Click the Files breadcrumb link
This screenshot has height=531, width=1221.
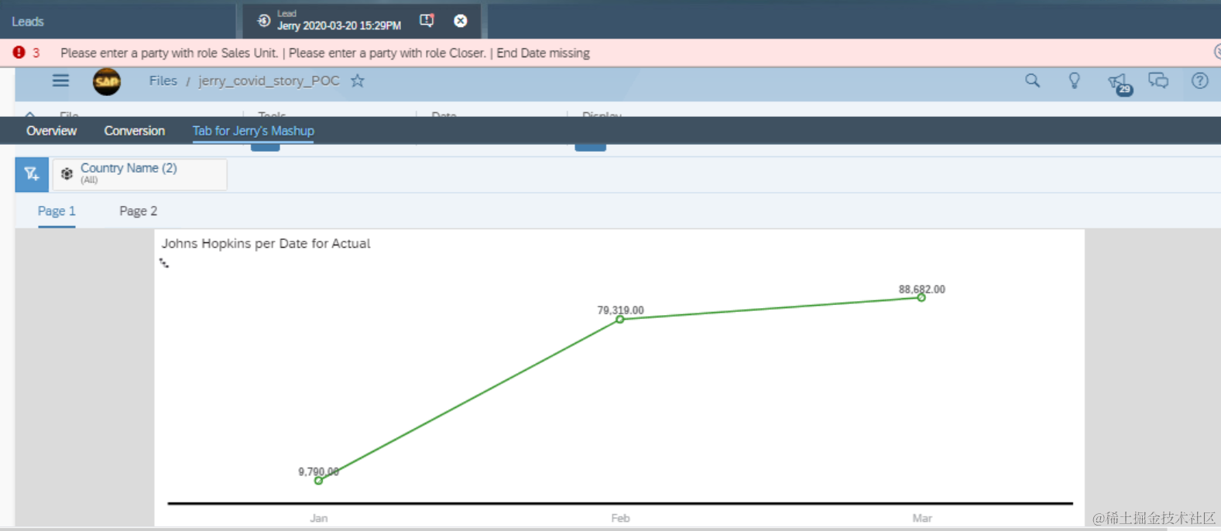163,81
